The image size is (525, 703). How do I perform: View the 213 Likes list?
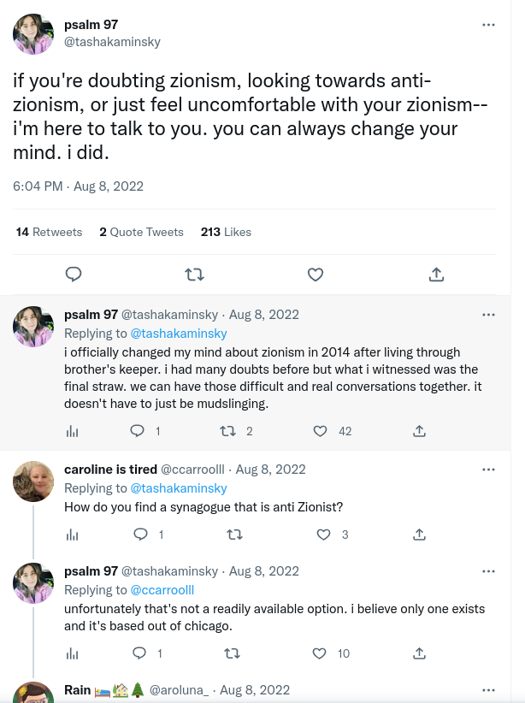[x=226, y=232]
